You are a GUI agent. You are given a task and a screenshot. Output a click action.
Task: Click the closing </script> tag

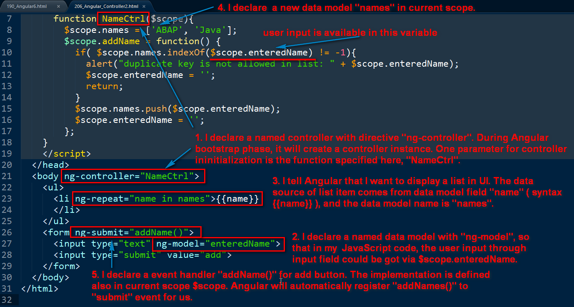tap(67, 154)
